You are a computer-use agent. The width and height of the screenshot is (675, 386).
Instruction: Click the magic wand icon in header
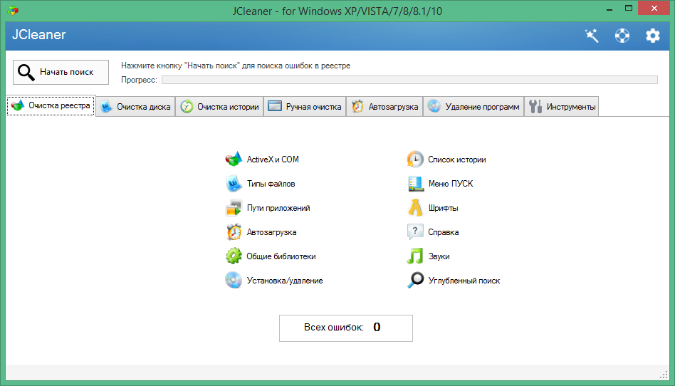tap(592, 36)
